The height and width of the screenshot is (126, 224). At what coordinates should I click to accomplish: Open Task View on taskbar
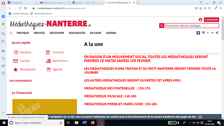[68, 123]
